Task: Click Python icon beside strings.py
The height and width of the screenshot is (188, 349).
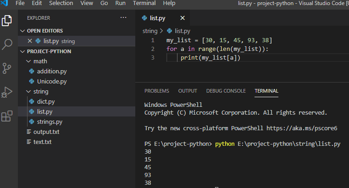Action: [x=32, y=122]
